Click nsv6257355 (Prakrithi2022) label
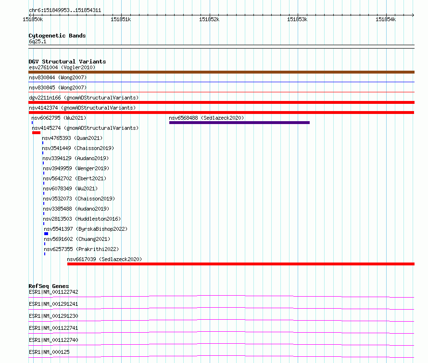Viewport: 428px width, 363px height. coord(81,249)
